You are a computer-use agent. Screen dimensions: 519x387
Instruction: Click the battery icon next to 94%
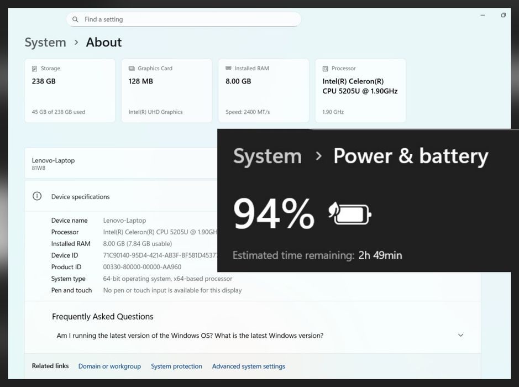point(350,213)
